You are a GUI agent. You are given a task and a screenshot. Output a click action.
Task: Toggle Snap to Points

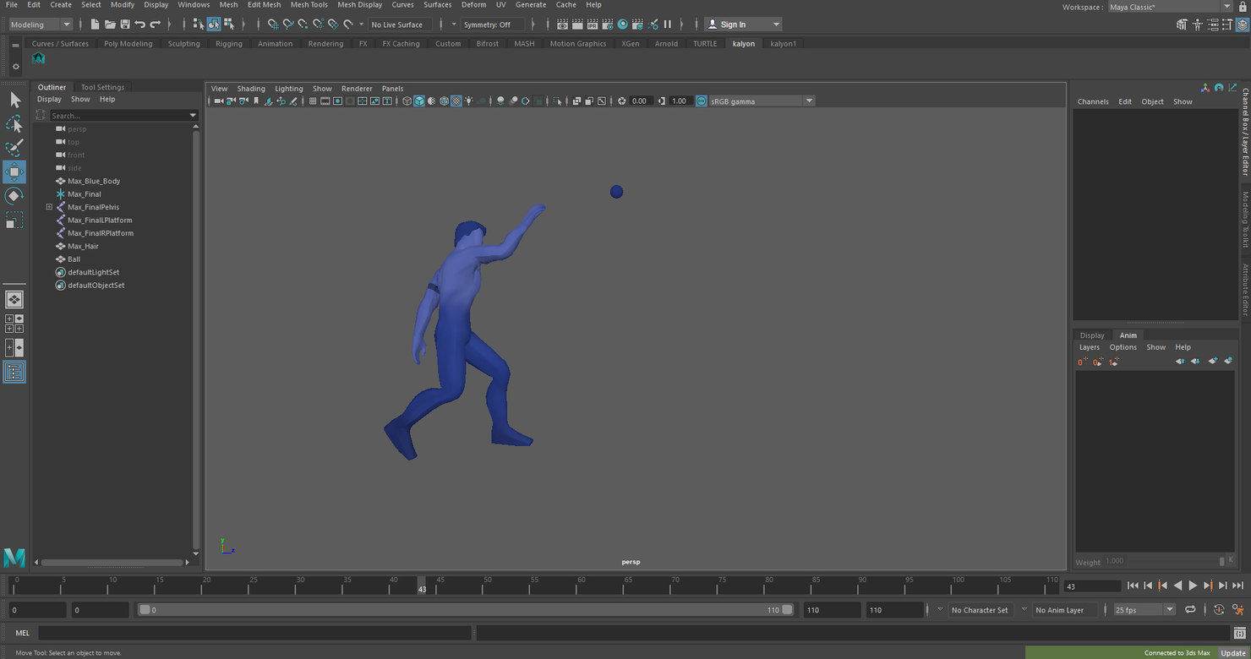tap(303, 25)
